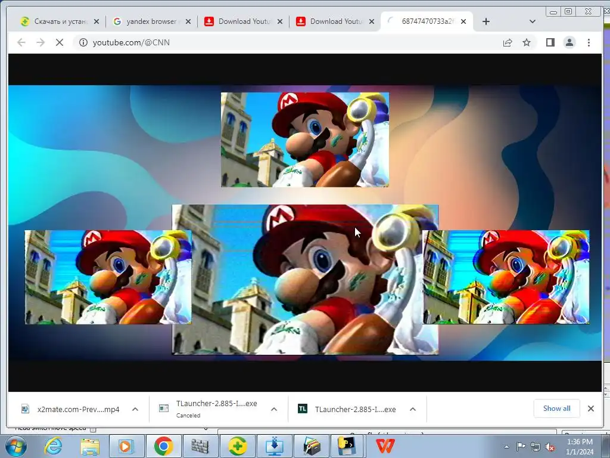Show all downloads
The height and width of the screenshot is (458, 610).
click(557, 409)
